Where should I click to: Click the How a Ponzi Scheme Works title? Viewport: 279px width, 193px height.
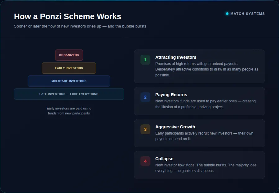(68, 16)
